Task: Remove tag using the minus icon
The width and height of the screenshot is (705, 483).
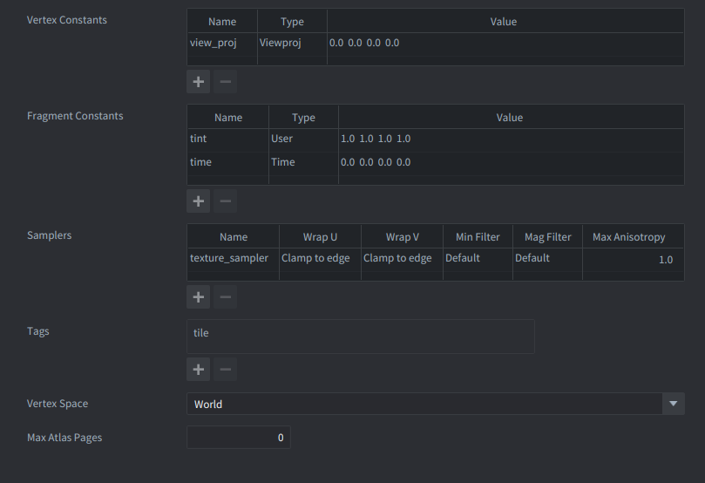Action: coord(225,370)
